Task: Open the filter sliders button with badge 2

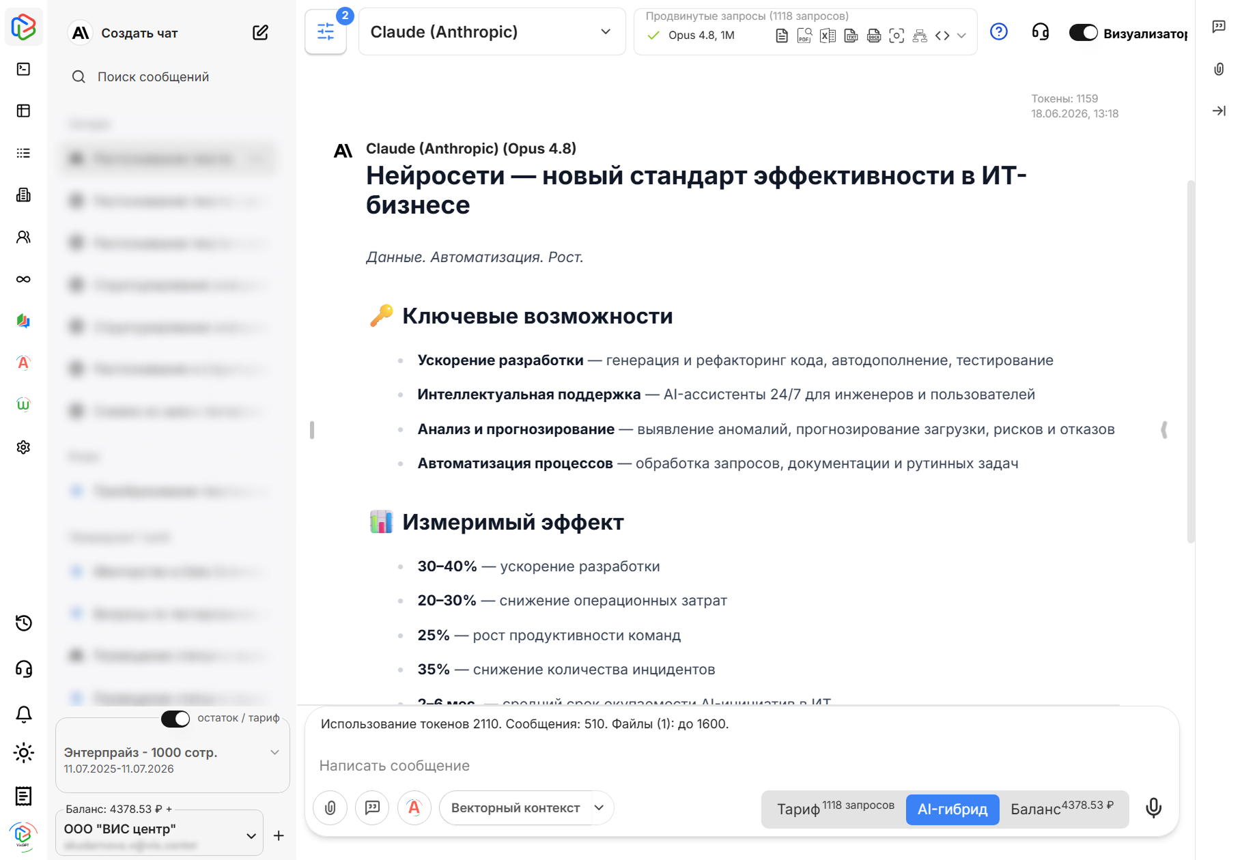Action: pos(326,31)
